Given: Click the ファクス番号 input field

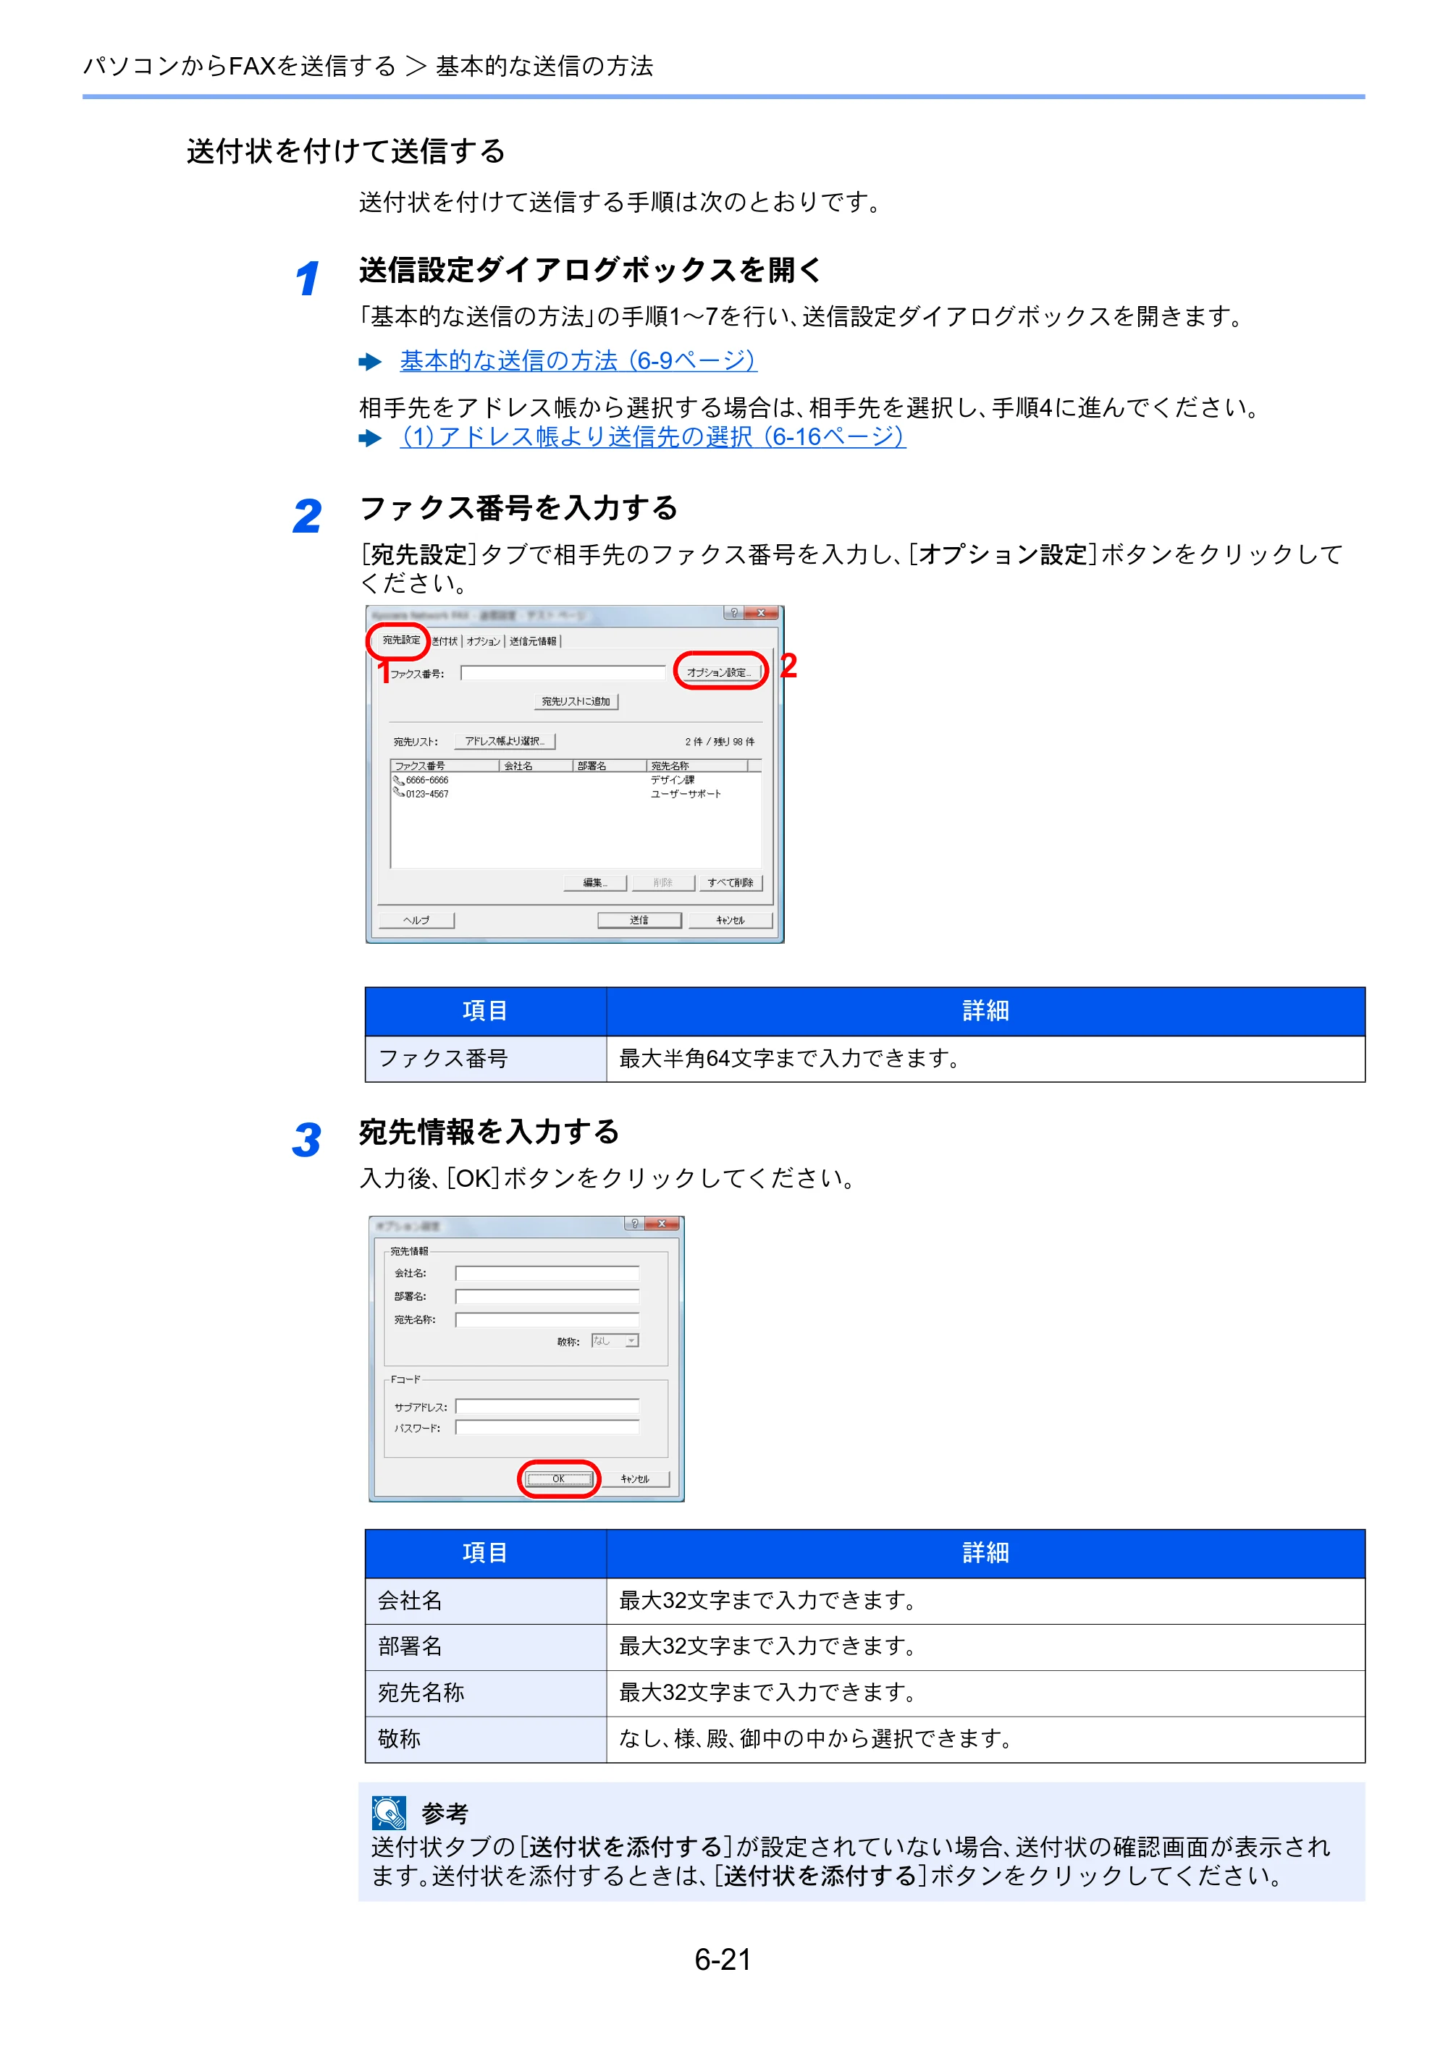Looking at the screenshot, I should (x=563, y=672).
